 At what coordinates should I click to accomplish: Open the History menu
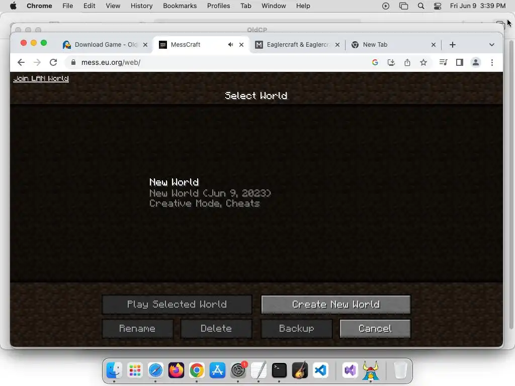(141, 6)
